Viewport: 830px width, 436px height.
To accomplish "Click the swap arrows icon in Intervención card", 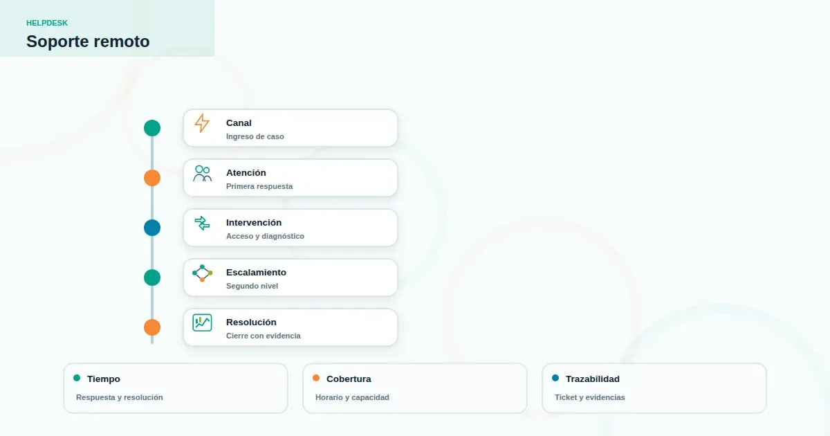I will point(202,223).
